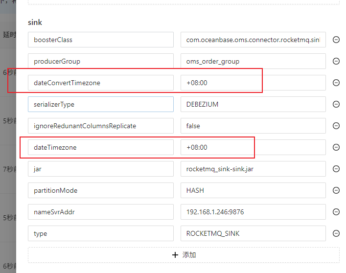This screenshot has width=346, height=273.
Task: Delete the producerGroup parameter row
Action: coord(336,61)
